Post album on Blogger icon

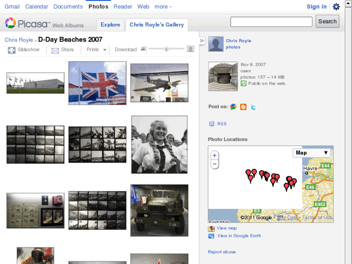[x=243, y=107]
